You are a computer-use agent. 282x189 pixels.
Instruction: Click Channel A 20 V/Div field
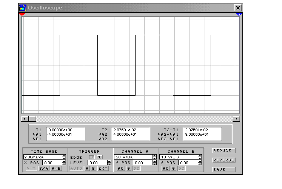[133, 157]
